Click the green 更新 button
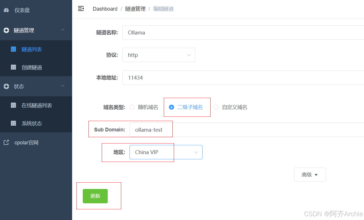The height and width of the screenshot is (220, 364). click(95, 196)
